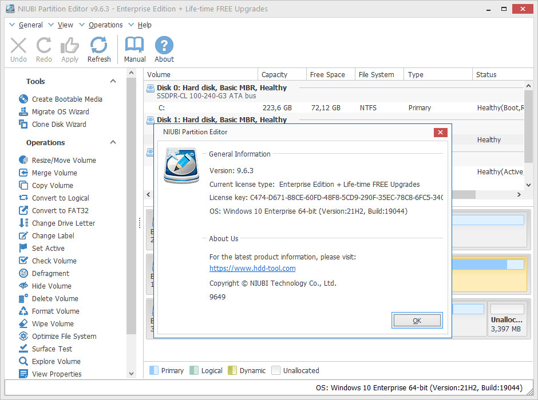Click the Dynamic legend color swatch
The height and width of the screenshot is (400, 538).
tap(232, 370)
